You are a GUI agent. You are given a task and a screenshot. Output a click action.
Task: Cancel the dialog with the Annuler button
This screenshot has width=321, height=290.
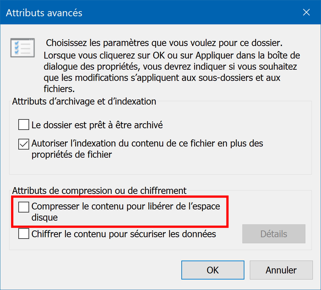tap(281, 270)
